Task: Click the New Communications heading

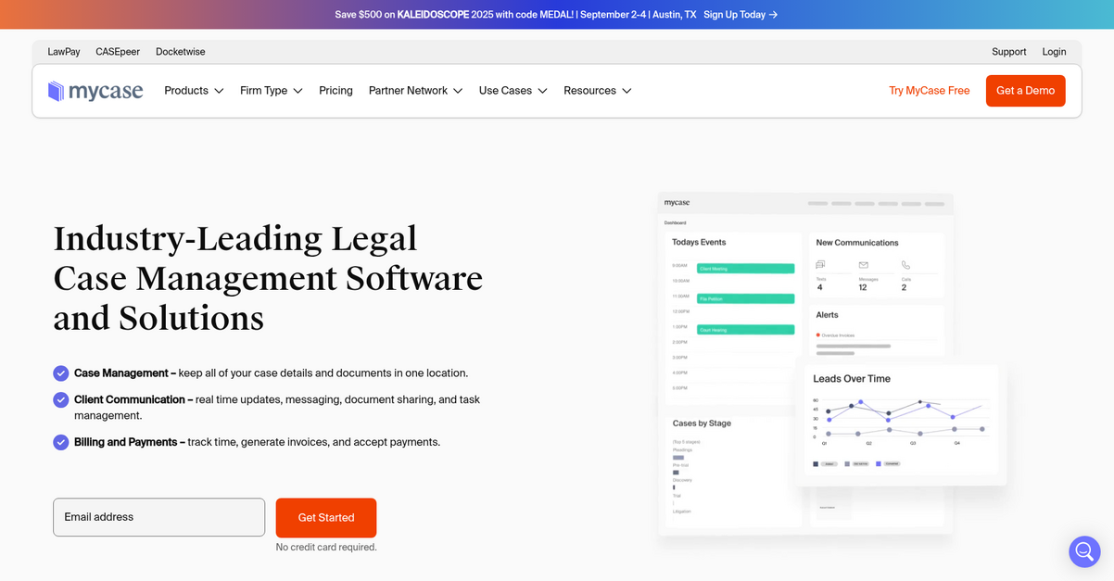Action: pos(857,243)
